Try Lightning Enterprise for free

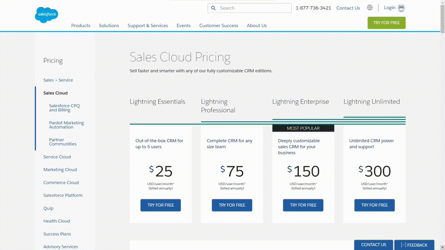[x=303, y=205]
